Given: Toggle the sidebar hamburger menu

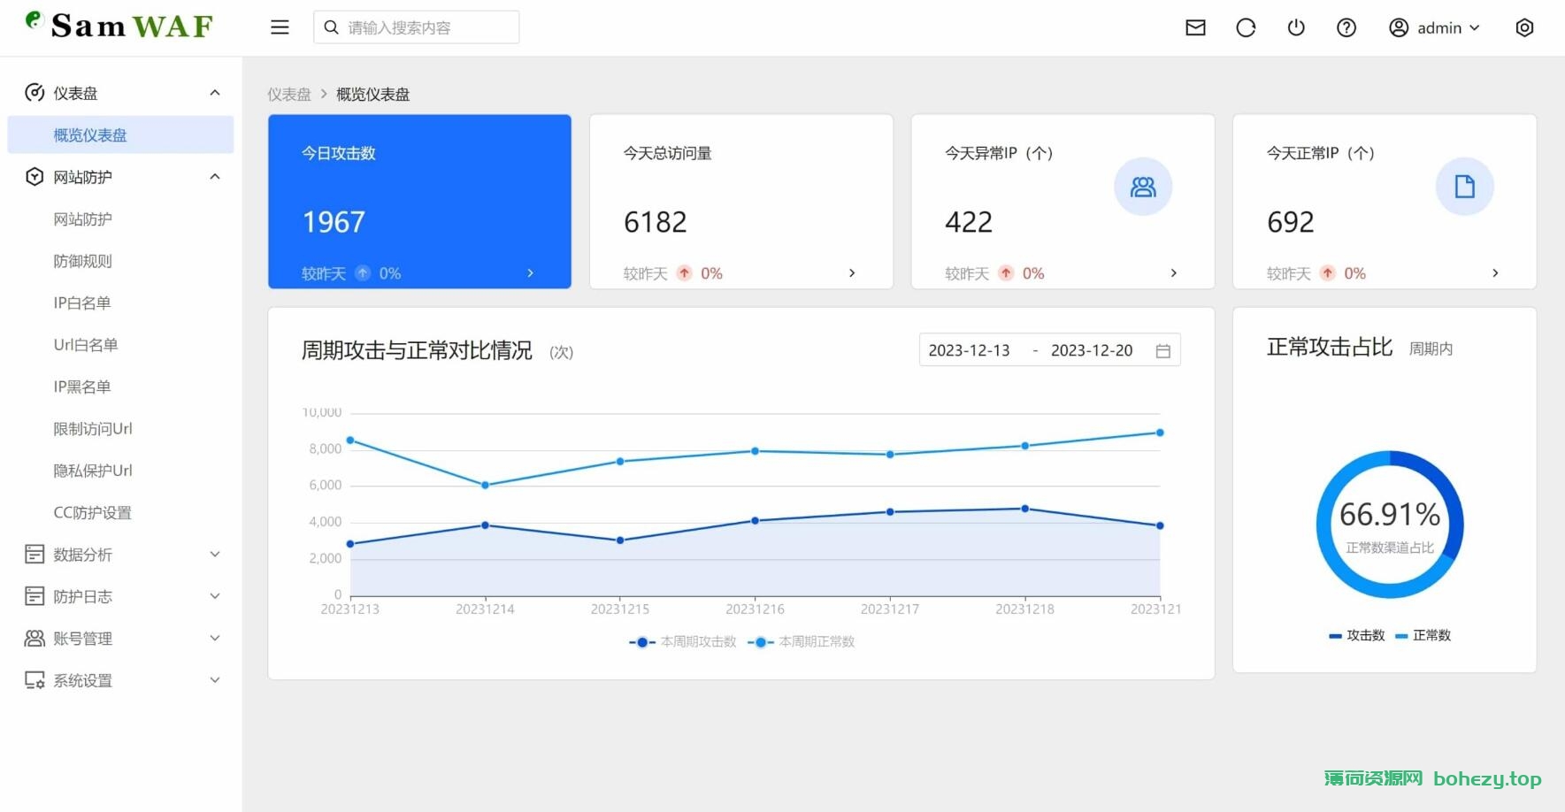Looking at the screenshot, I should [280, 27].
